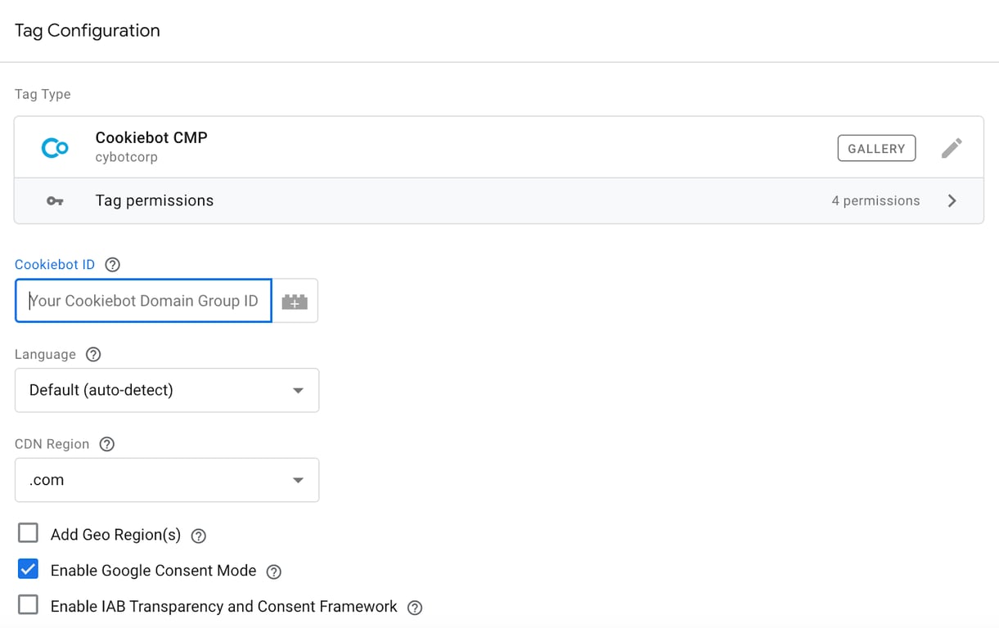Click the Cookiebot ID label
The image size is (999, 628).
pos(55,264)
